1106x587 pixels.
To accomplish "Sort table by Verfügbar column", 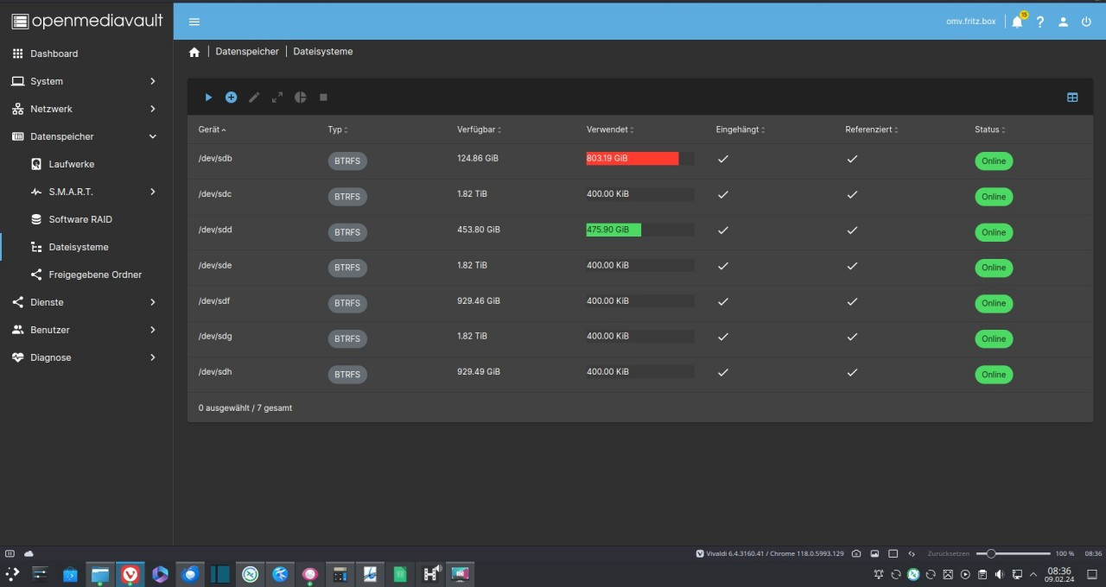I will (480, 129).
